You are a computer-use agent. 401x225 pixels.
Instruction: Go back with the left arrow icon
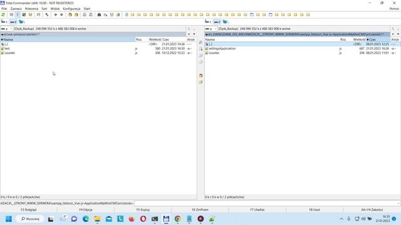[55, 15]
